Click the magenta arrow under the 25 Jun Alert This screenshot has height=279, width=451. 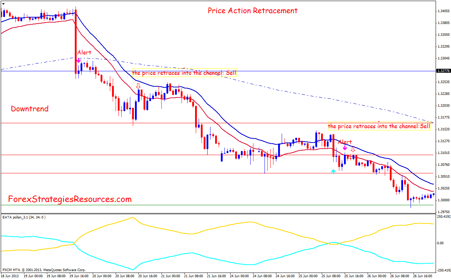tap(345, 147)
